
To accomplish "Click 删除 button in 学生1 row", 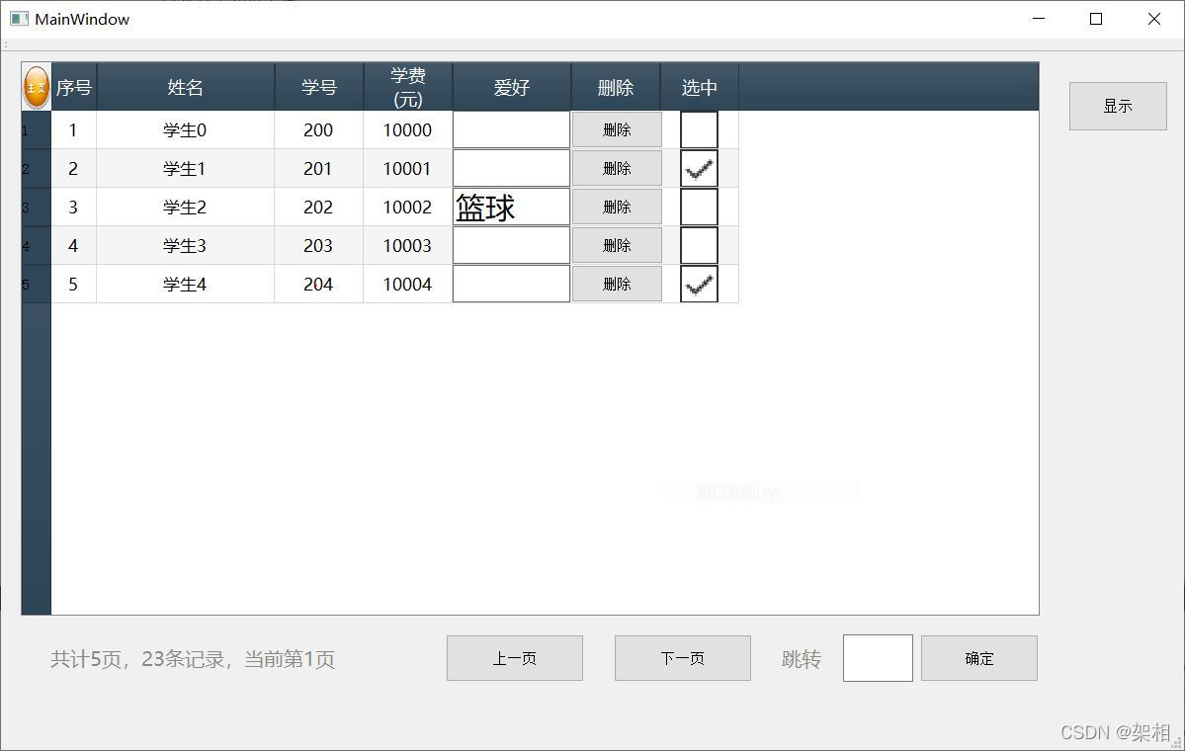I will 617,169.
